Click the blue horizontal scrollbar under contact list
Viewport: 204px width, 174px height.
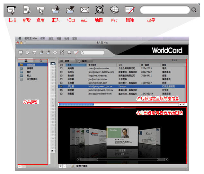76,104
